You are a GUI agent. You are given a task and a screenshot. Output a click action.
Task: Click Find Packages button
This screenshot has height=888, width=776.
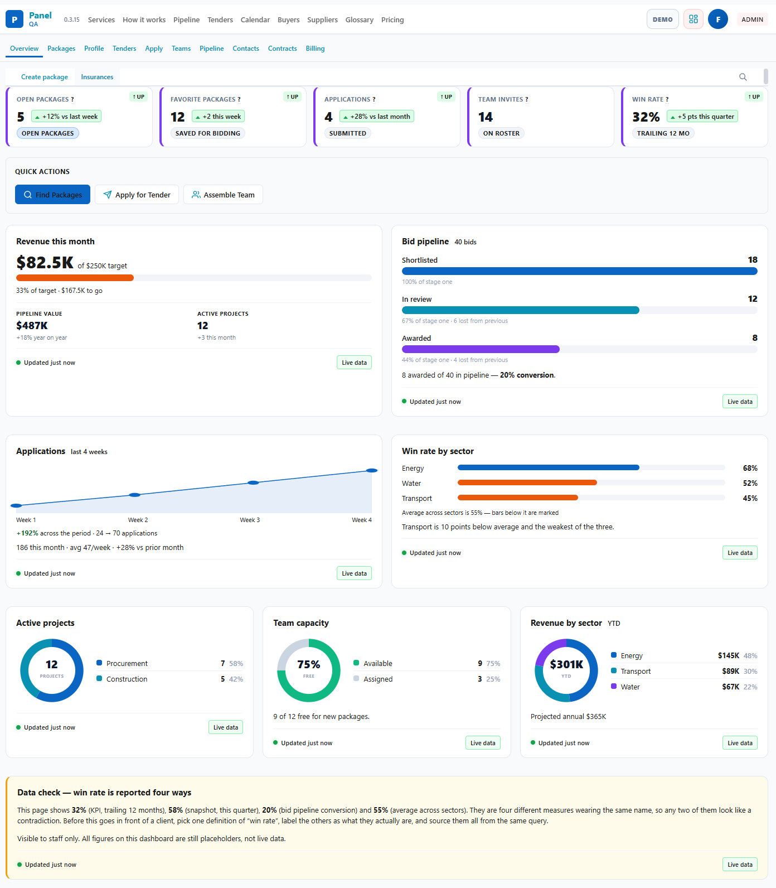pos(52,195)
